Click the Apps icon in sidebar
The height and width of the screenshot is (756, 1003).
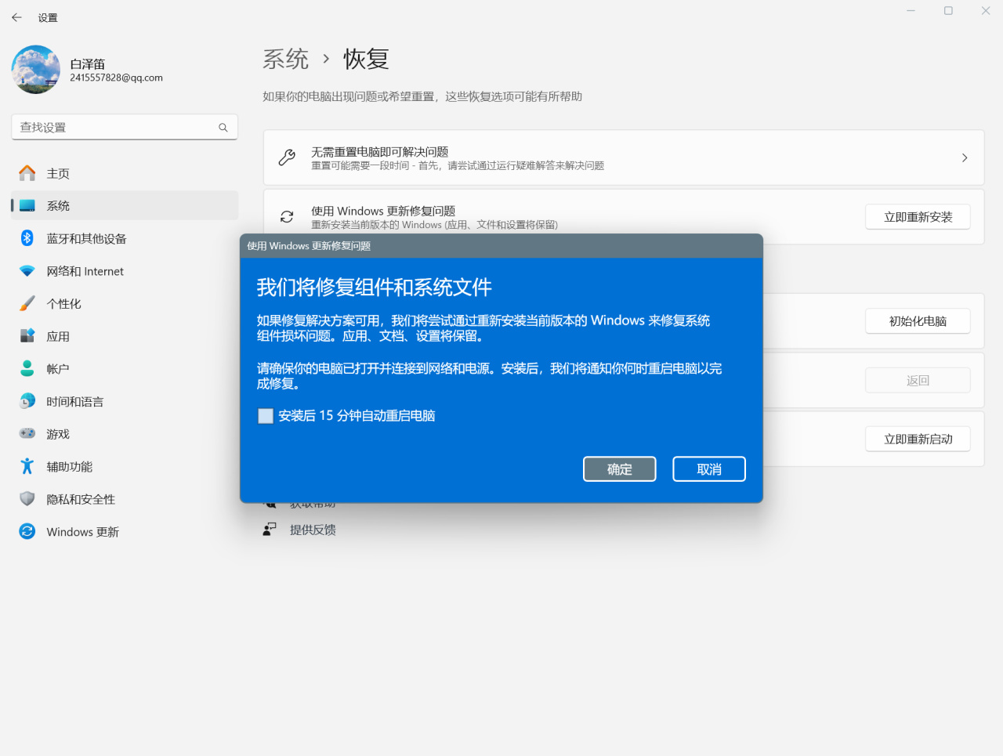(27, 336)
